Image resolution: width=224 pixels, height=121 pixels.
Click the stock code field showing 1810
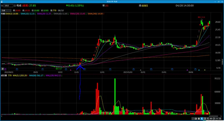8,6
